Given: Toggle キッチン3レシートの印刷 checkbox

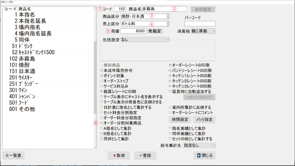Looking at the screenshot, I should [170, 86].
